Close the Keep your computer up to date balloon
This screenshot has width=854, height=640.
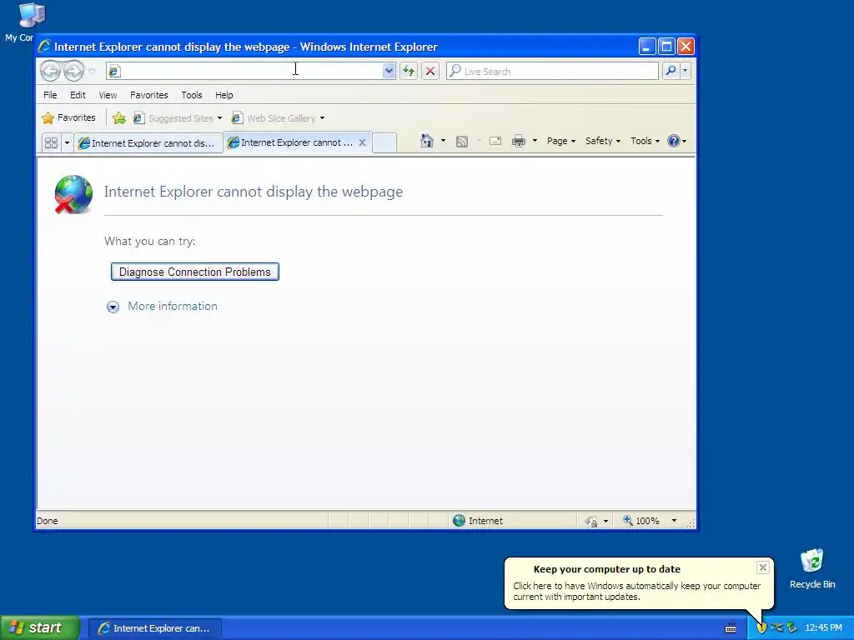pos(762,567)
